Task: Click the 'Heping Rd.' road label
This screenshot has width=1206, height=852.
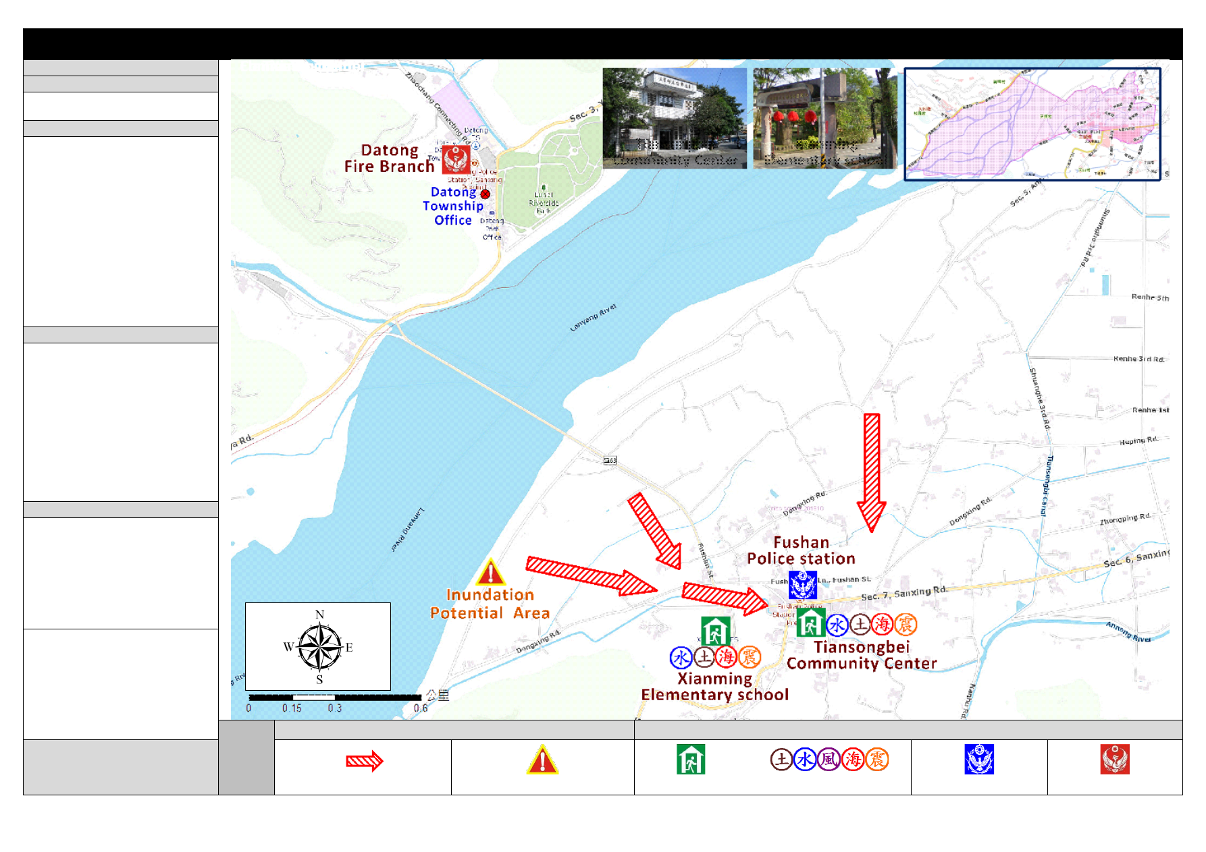Action: [1139, 441]
